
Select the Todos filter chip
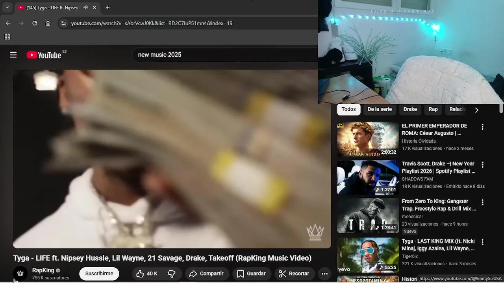click(349, 109)
